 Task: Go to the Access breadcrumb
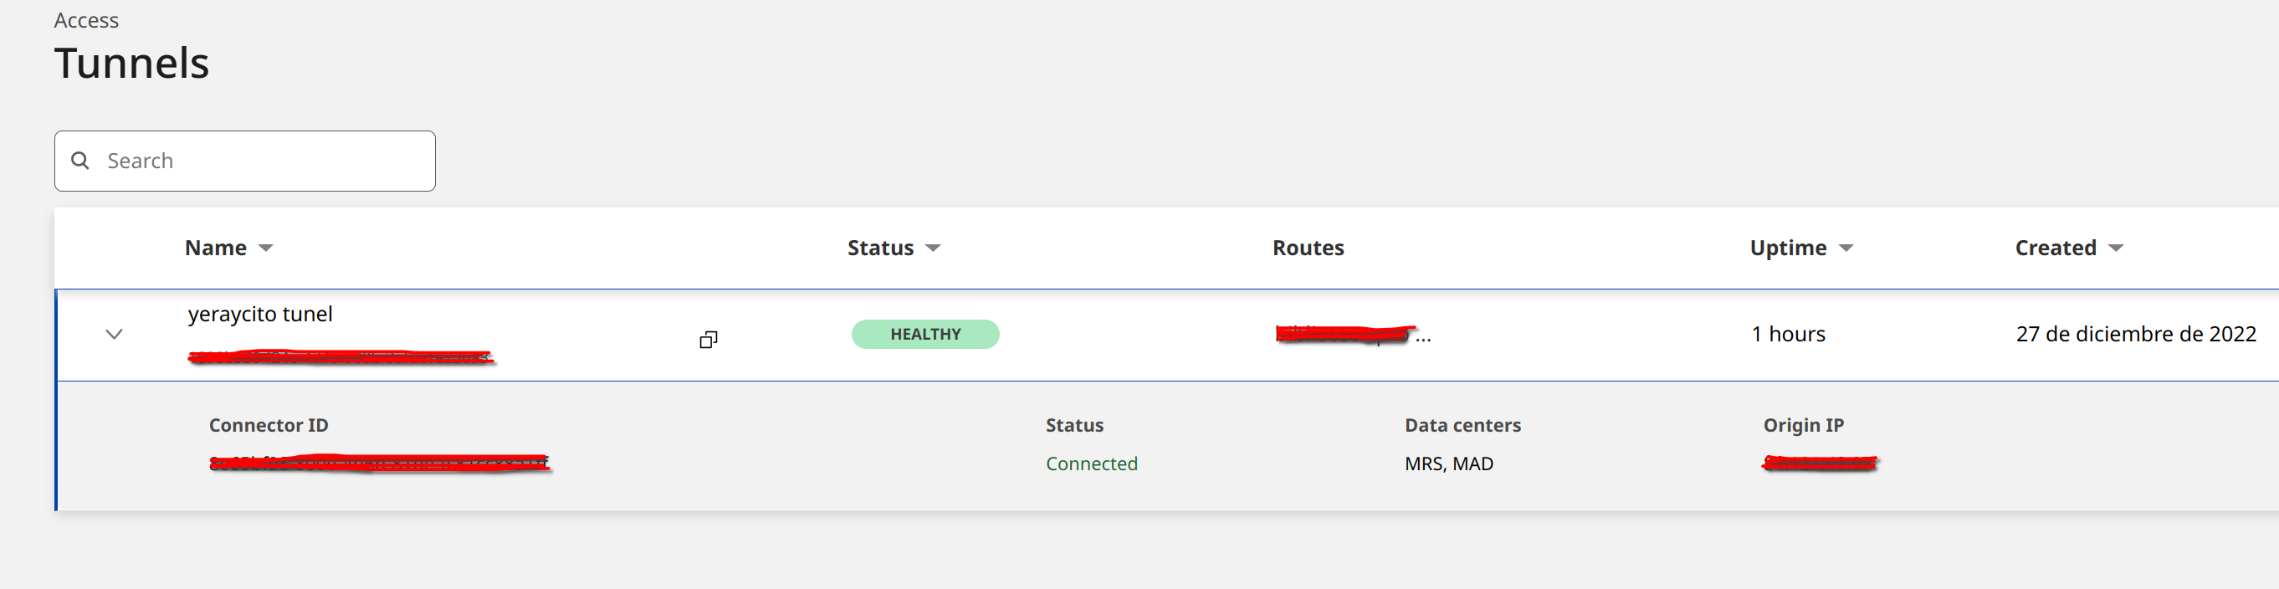click(x=86, y=20)
